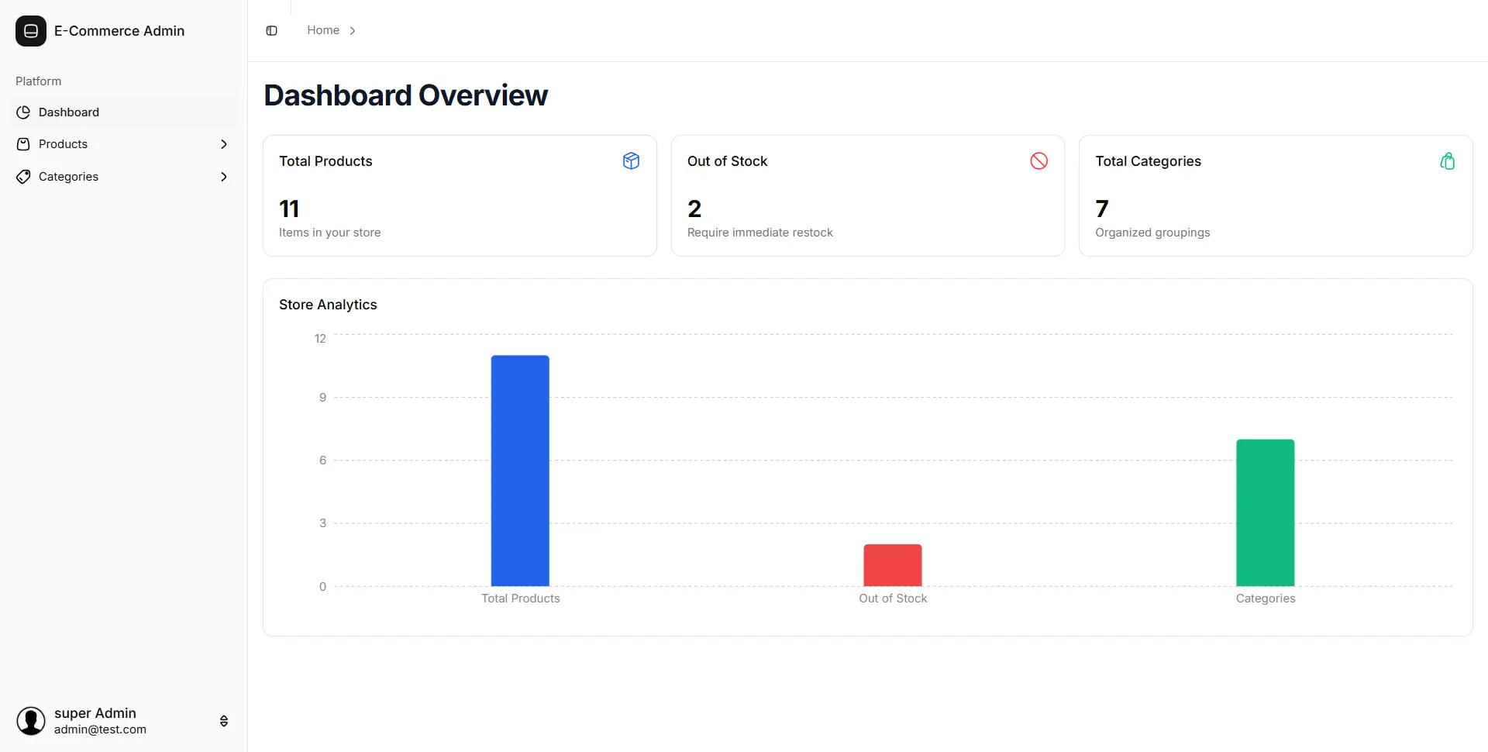
Task: Select the red Out of Stock bar
Action: click(893, 565)
